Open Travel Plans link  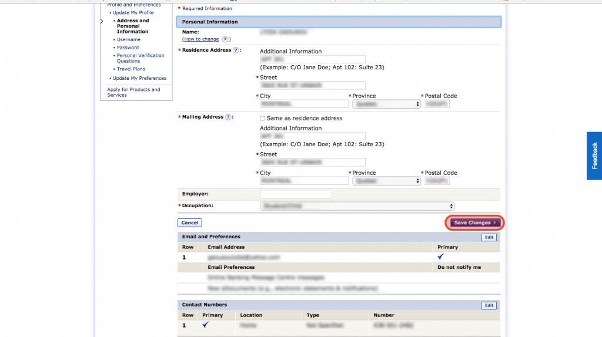pos(131,69)
